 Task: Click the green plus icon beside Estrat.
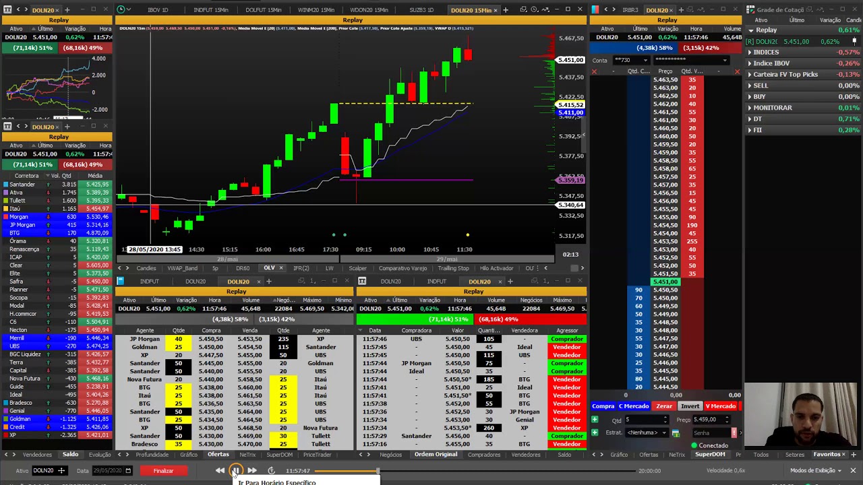595,432
